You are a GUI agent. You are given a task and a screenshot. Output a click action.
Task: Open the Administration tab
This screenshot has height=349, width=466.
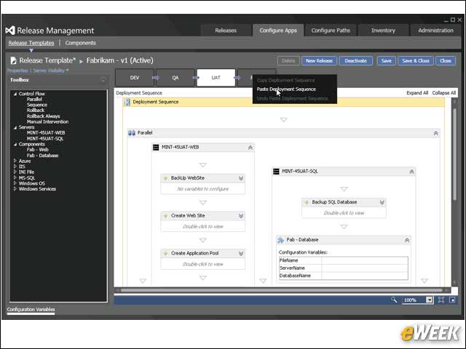[435, 31]
